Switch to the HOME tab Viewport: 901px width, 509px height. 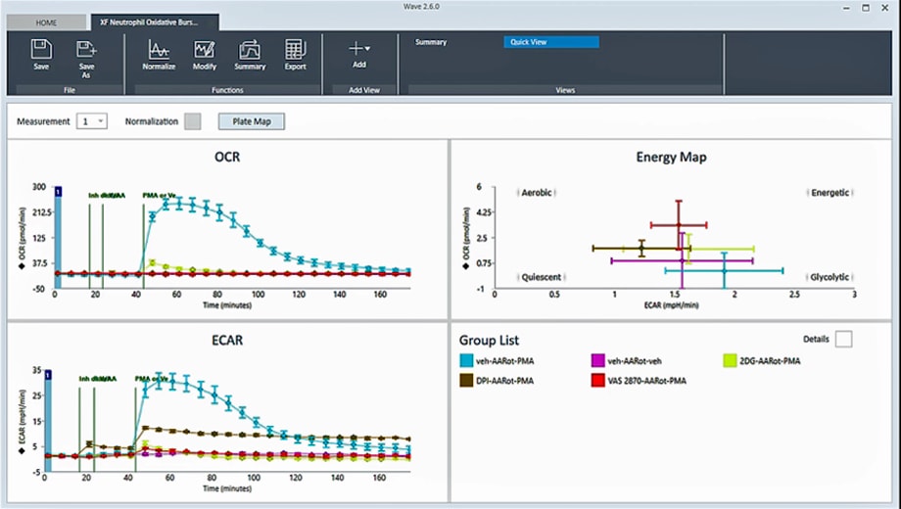[x=45, y=21]
